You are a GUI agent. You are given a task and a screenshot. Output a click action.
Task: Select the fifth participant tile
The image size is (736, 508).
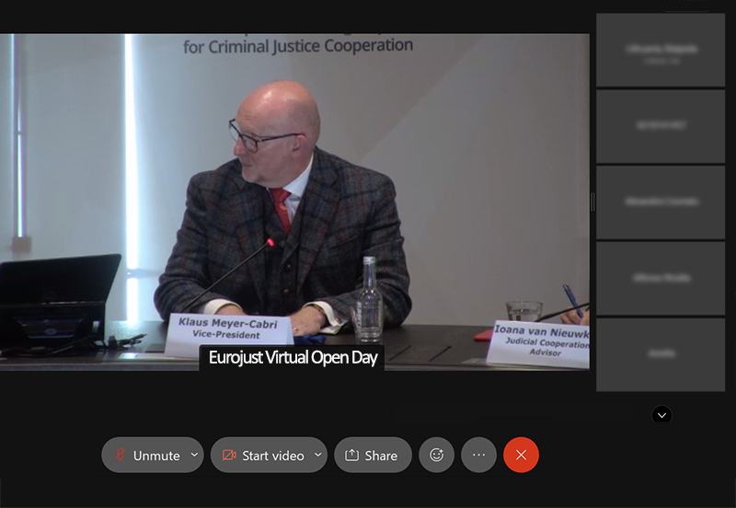tap(661, 354)
